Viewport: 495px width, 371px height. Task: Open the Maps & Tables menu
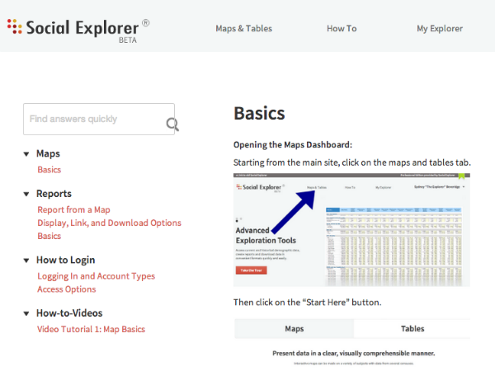243,29
